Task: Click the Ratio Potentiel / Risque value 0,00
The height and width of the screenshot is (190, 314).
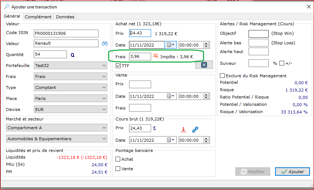Action: [x=303, y=97]
